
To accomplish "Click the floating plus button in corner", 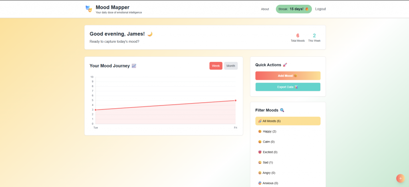I will pos(400,178).
